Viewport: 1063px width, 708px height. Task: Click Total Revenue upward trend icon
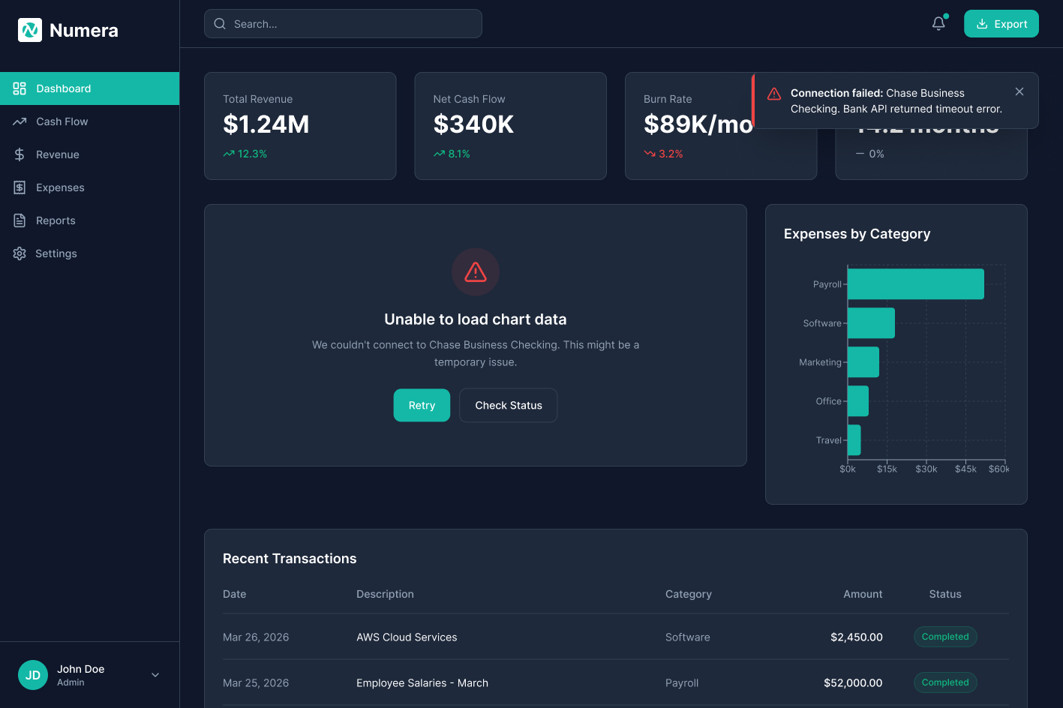point(229,154)
